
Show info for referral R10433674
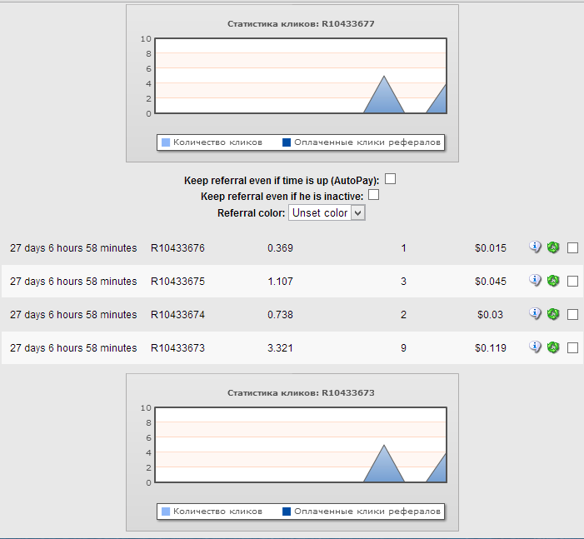tap(536, 314)
